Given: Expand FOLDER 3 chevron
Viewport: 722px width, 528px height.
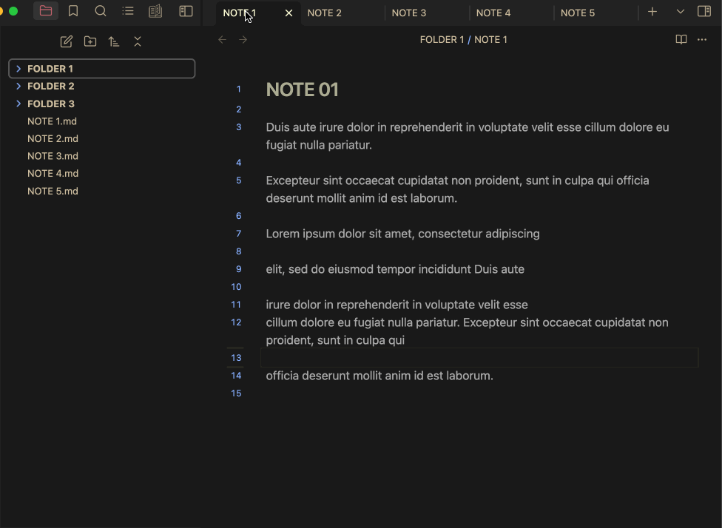Looking at the screenshot, I should click(x=18, y=104).
